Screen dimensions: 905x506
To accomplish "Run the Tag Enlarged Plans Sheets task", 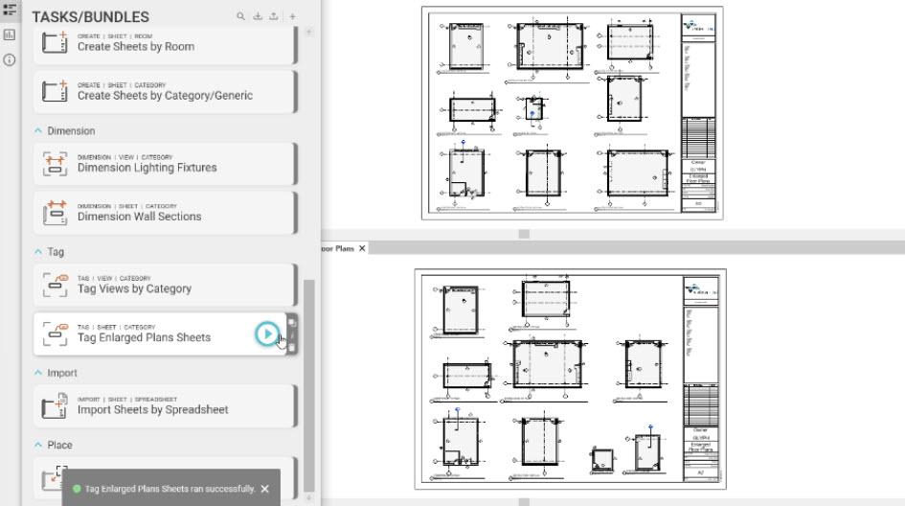I will [x=267, y=333].
